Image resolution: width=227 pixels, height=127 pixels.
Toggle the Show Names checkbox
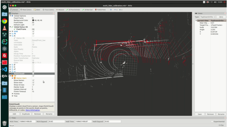point(33,80)
